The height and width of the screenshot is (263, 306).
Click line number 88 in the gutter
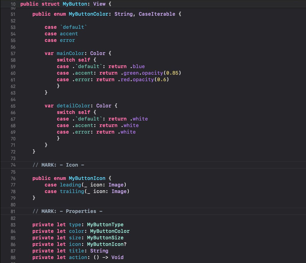[x=13, y=258]
